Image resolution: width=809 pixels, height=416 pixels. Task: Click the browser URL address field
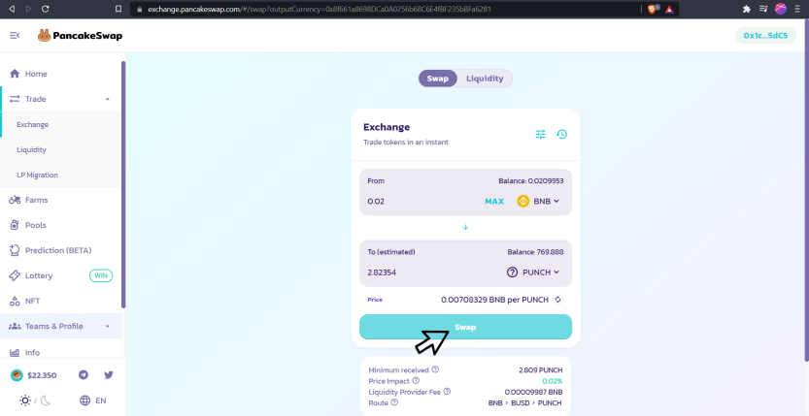(x=385, y=9)
